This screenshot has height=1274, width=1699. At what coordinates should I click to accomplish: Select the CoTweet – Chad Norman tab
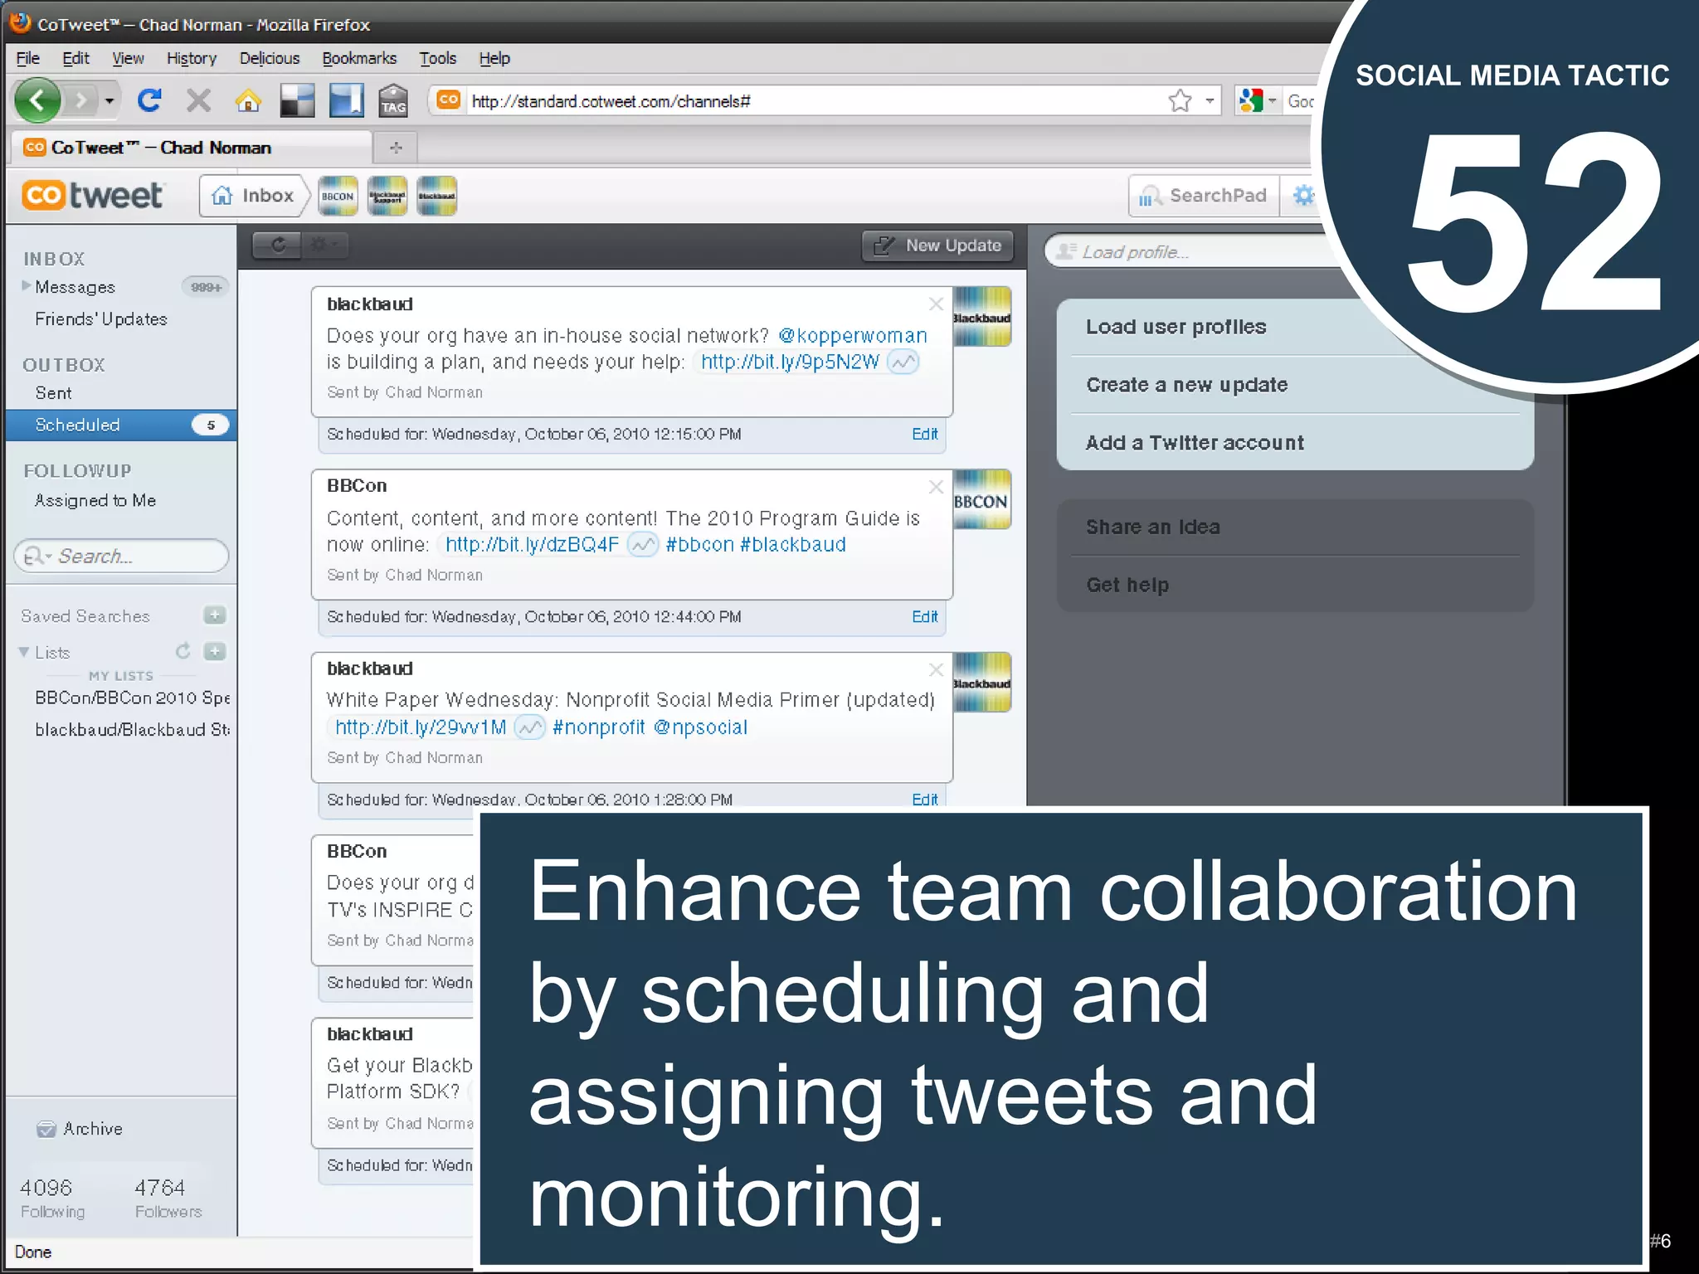(191, 148)
